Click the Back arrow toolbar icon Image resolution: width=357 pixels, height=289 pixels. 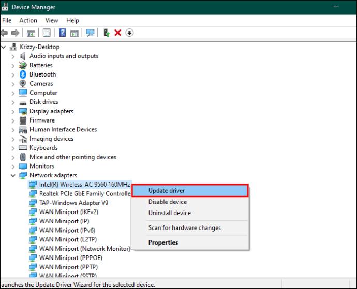[4, 33]
